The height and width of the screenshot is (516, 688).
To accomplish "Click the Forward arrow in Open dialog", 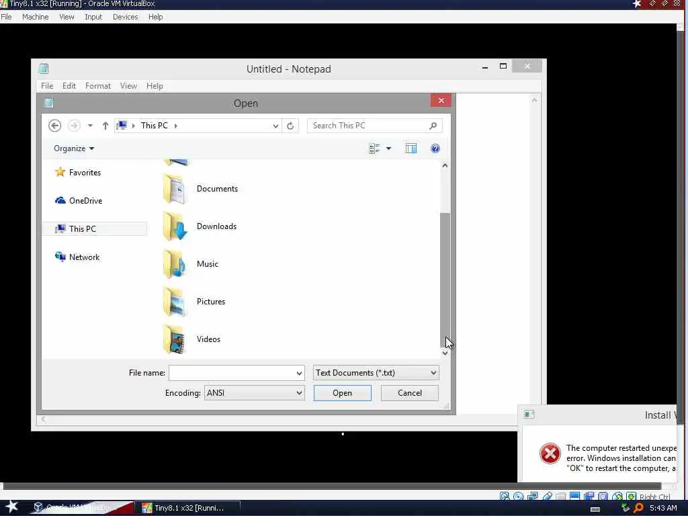I will point(74,126).
